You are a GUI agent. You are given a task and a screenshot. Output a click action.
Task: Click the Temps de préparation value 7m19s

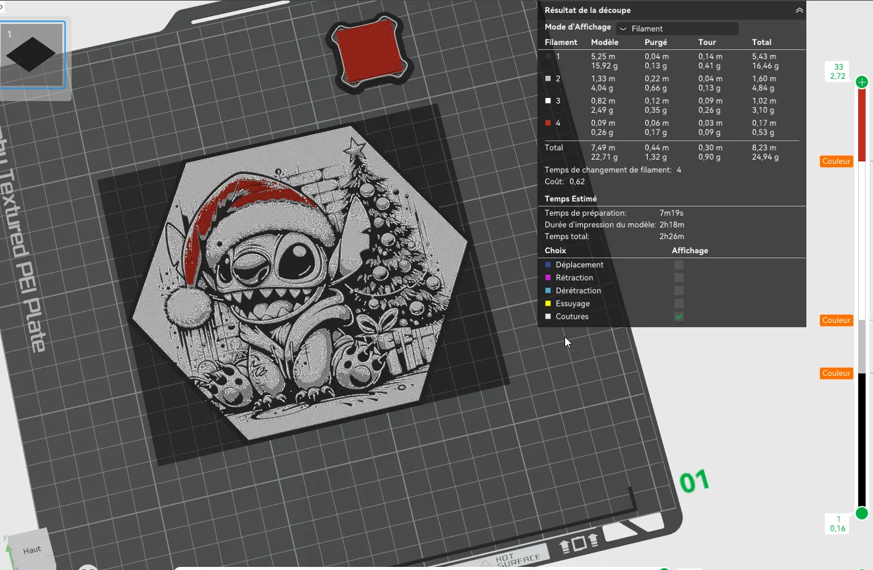click(x=671, y=213)
